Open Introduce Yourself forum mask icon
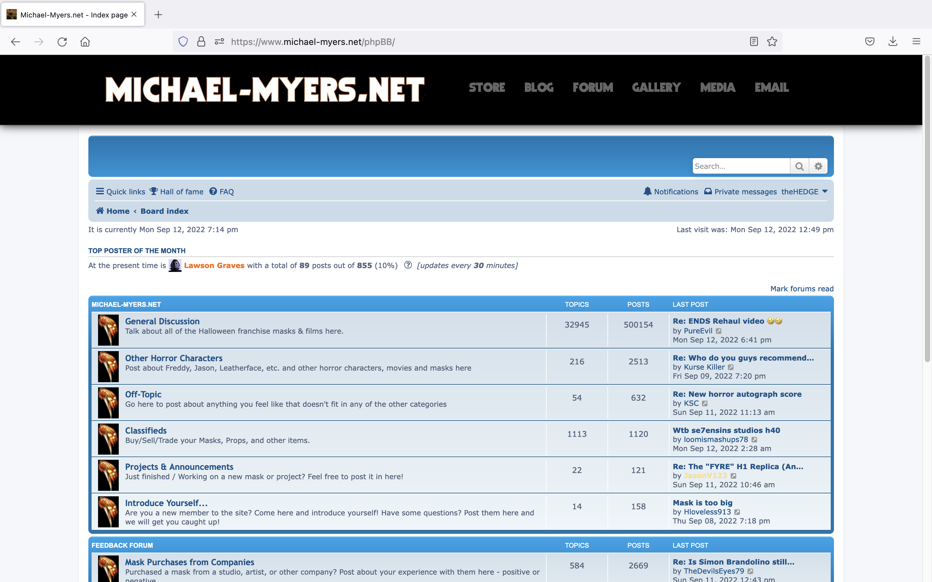Image resolution: width=932 pixels, height=582 pixels. pyautogui.click(x=108, y=512)
